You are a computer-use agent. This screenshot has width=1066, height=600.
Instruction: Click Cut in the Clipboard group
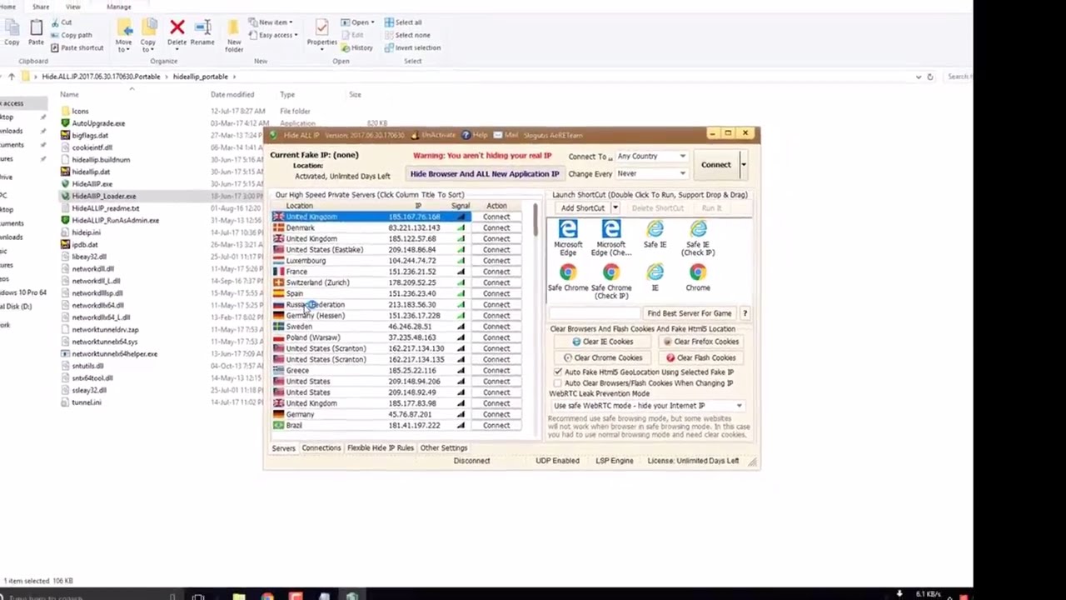(61, 22)
